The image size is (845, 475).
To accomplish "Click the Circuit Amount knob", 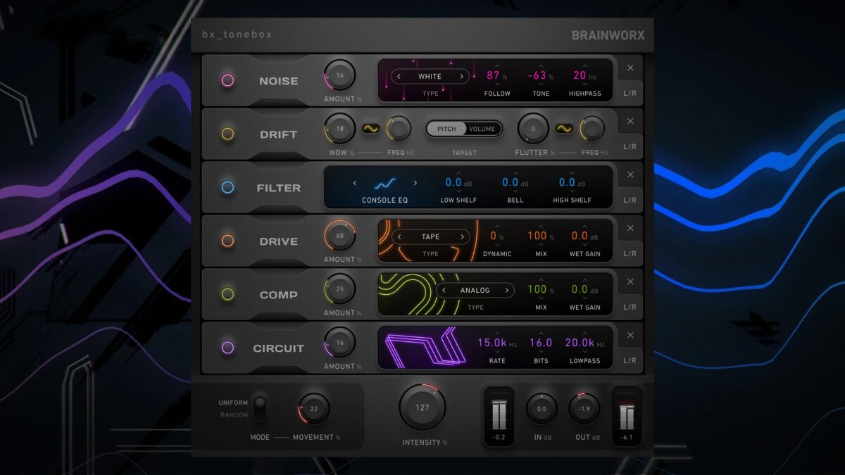I will (x=340, y=343).
